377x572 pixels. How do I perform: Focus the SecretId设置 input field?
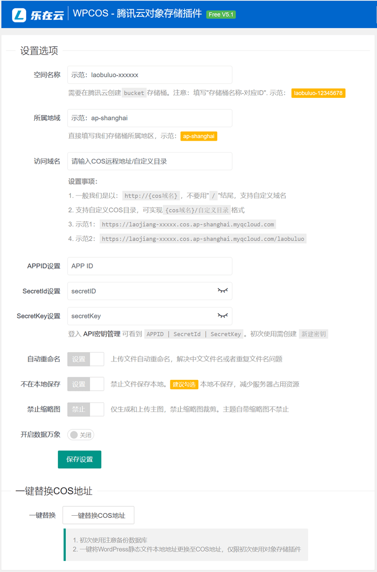[149, 291]
